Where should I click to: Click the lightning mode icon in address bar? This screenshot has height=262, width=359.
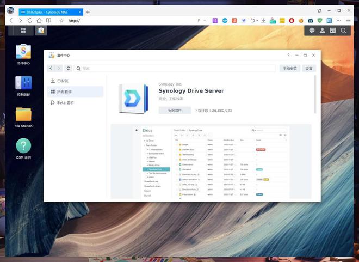(199, 21)
